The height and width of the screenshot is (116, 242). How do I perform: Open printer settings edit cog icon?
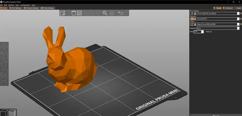(241, 24)
